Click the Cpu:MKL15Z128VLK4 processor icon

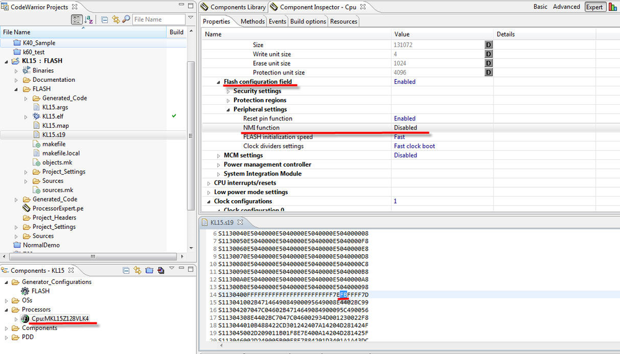(25, 319)
